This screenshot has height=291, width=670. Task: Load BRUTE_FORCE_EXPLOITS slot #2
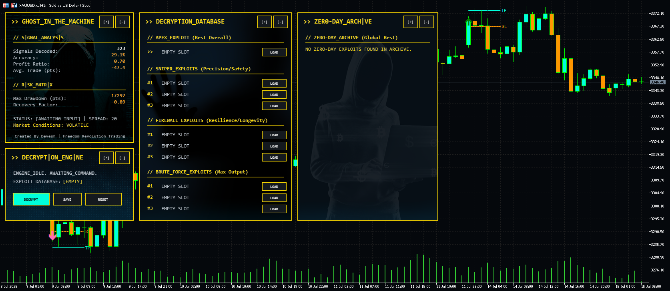[x=274, y=198]
